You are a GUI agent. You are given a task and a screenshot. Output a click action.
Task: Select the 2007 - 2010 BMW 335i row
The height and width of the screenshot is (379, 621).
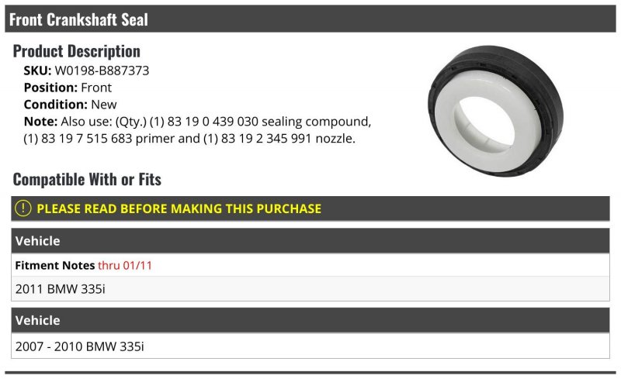tap(310, 346)
